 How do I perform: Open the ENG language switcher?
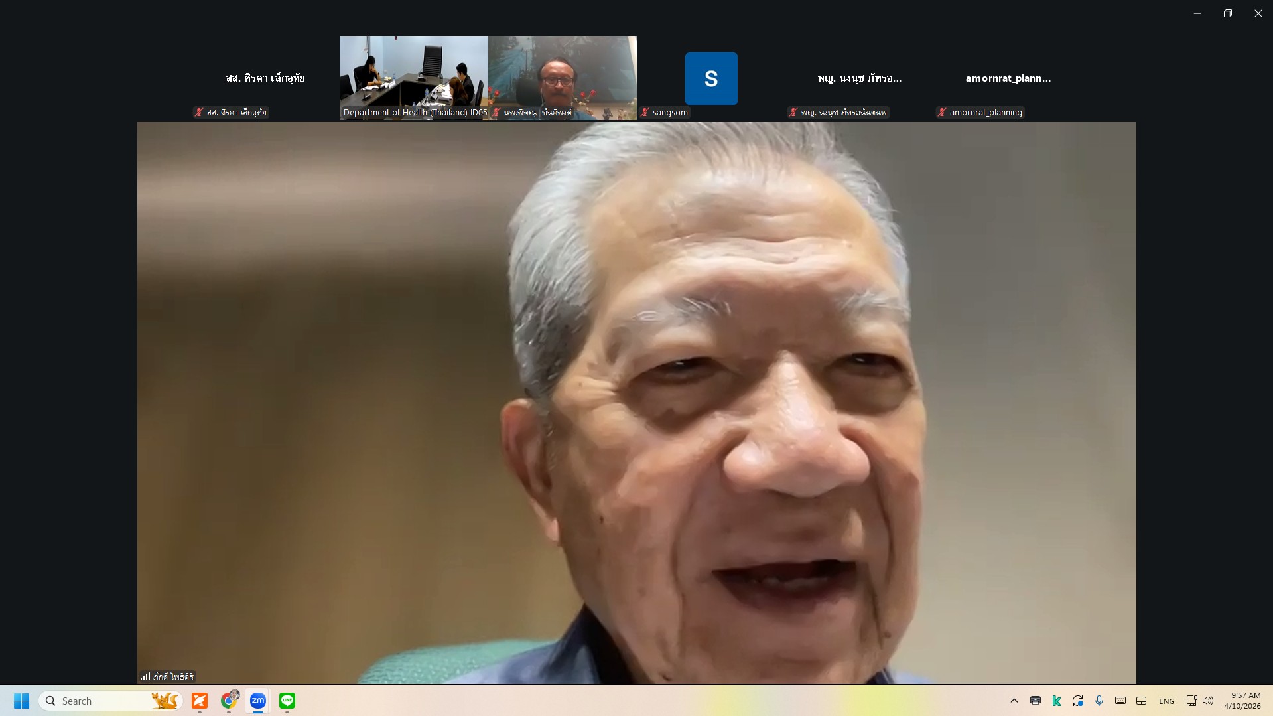point(1166,701)
